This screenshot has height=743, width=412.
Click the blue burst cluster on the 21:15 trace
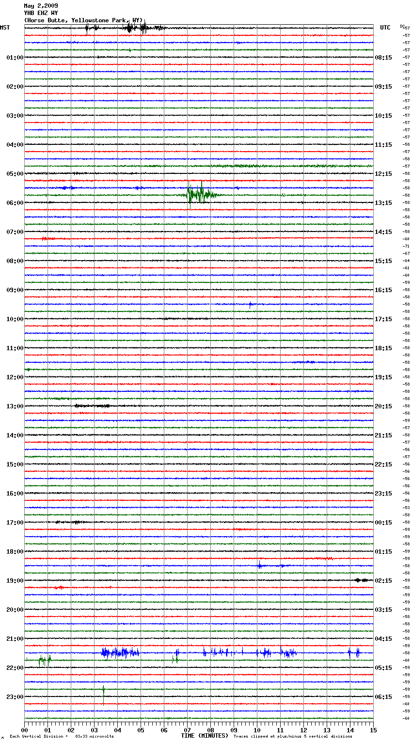click(x=120, y=653)
